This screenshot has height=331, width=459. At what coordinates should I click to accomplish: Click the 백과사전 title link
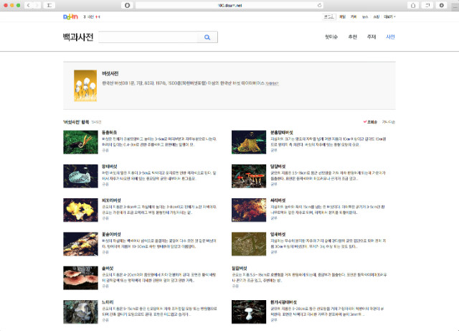[x=77, y=37]
